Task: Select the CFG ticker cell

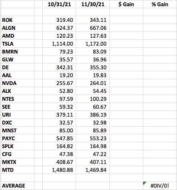Action: click(18, 154)
